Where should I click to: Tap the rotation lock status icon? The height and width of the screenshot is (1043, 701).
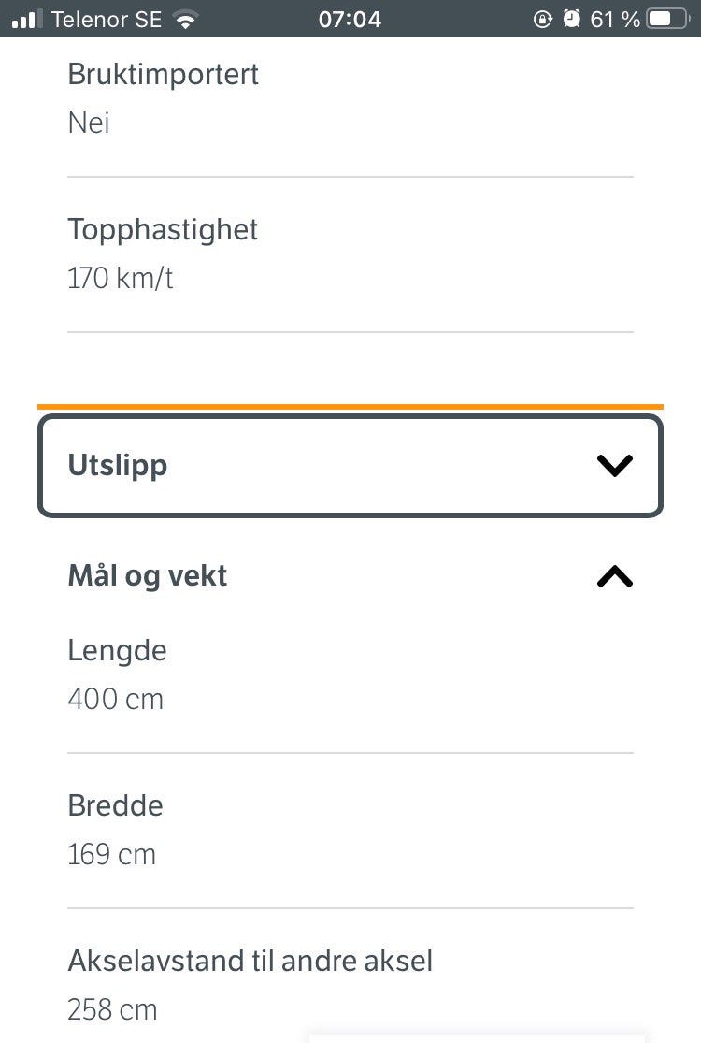pos(542,20)
